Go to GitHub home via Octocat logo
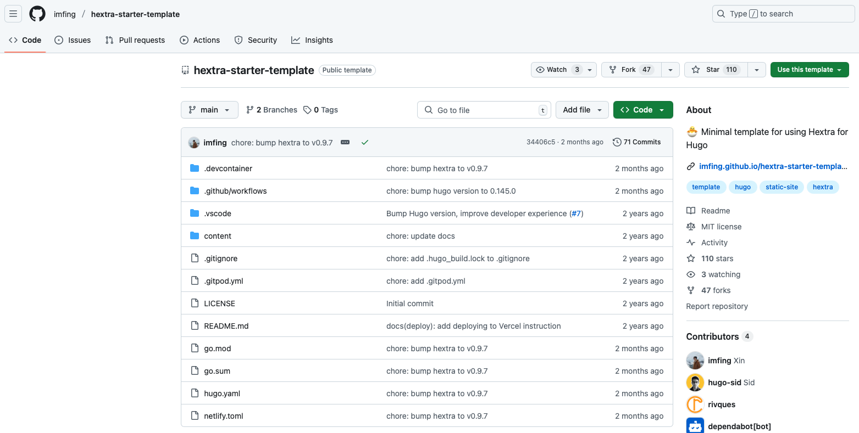The height and width of the screenshot is (433, 859). click(x=37, y=14)
